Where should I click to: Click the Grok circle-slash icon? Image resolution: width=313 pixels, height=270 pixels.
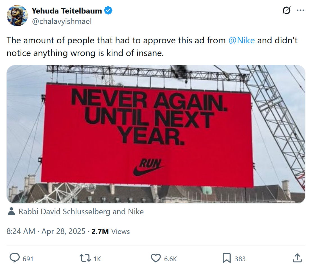[287, 11]
